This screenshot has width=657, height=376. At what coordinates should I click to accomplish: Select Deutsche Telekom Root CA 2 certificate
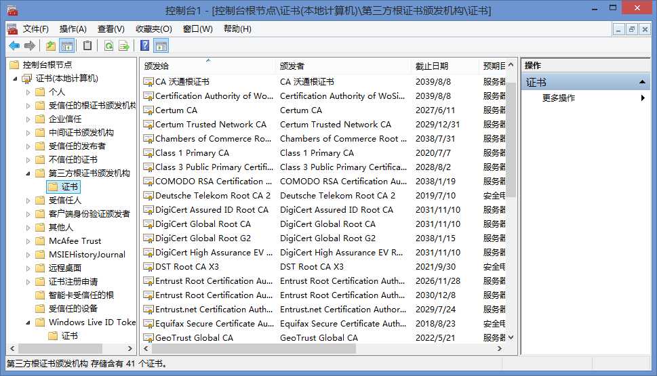click(213, 196)
